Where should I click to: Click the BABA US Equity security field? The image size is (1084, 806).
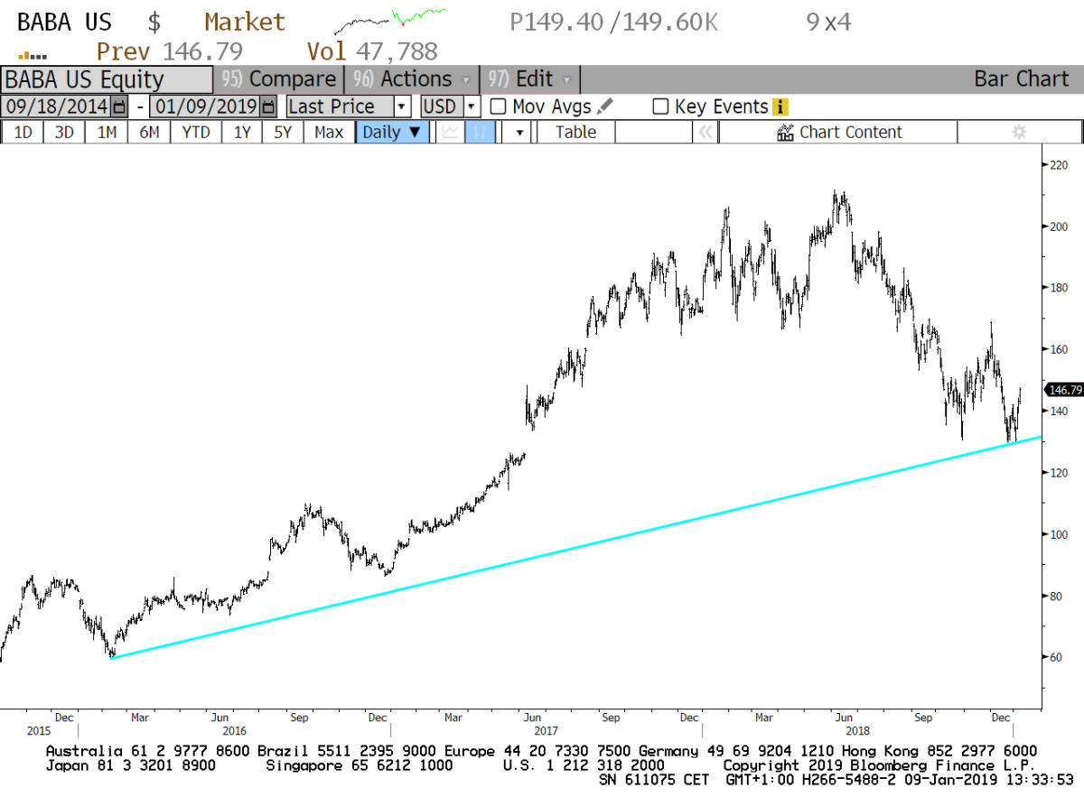click(x=107, y=79)
